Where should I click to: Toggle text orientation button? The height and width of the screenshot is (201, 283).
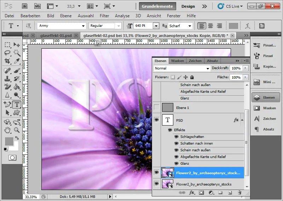coord(28,26)
